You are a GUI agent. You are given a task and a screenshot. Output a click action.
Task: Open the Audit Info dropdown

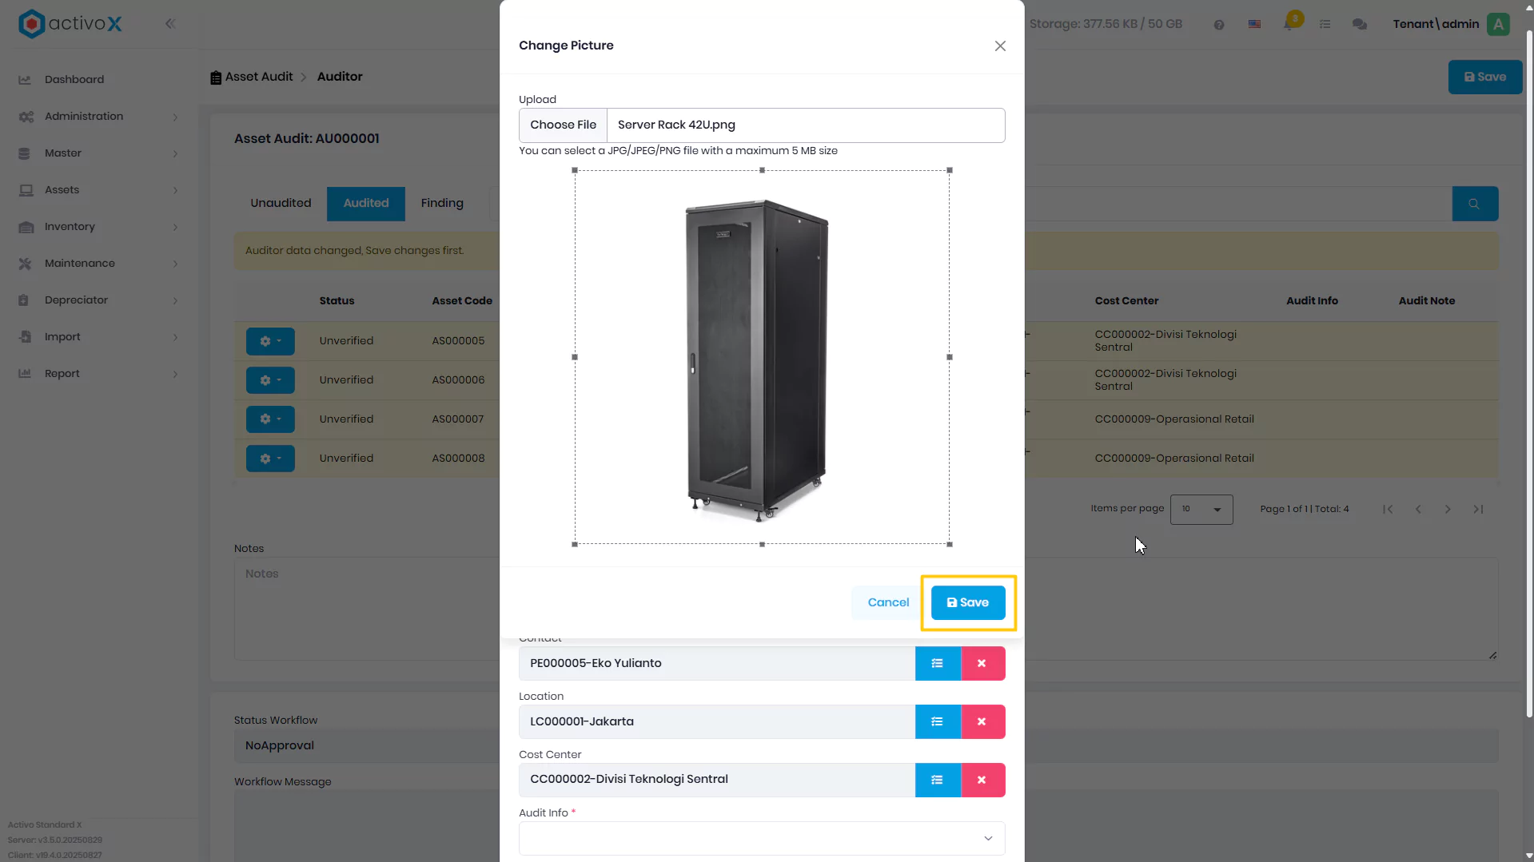[x=761, y=838]
